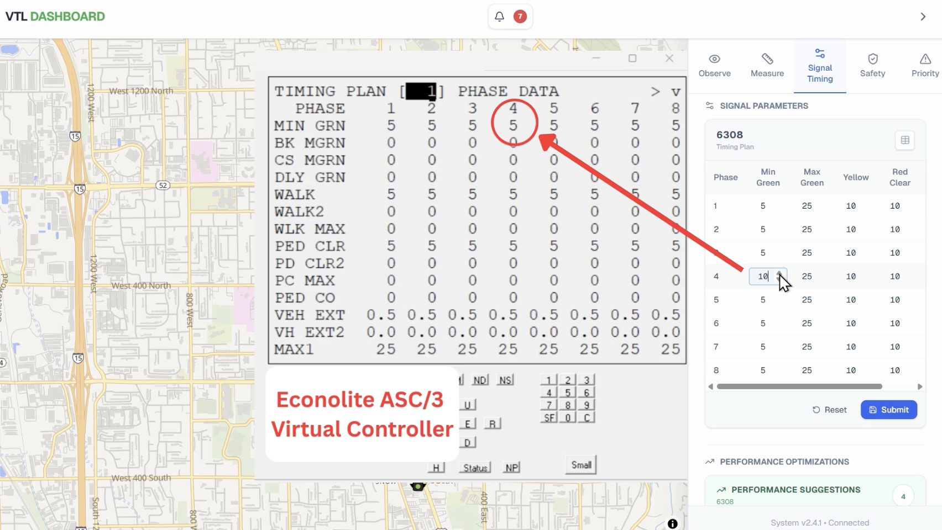The height and width of the screenshot is (530, 942).
Task: Collapse the sidebar with the top-right chevron
Action: (x=923, y=17)
